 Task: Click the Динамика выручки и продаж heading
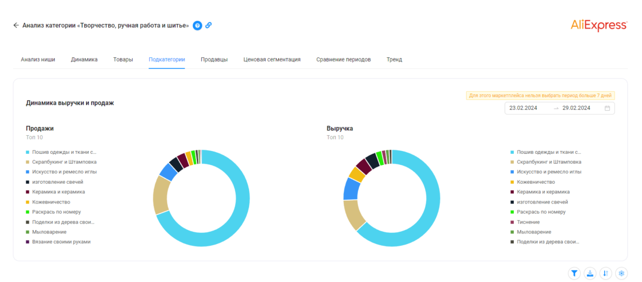point(70,103)
